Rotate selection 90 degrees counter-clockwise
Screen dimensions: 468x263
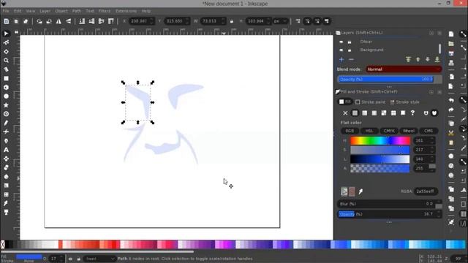[x=39, y=21]
